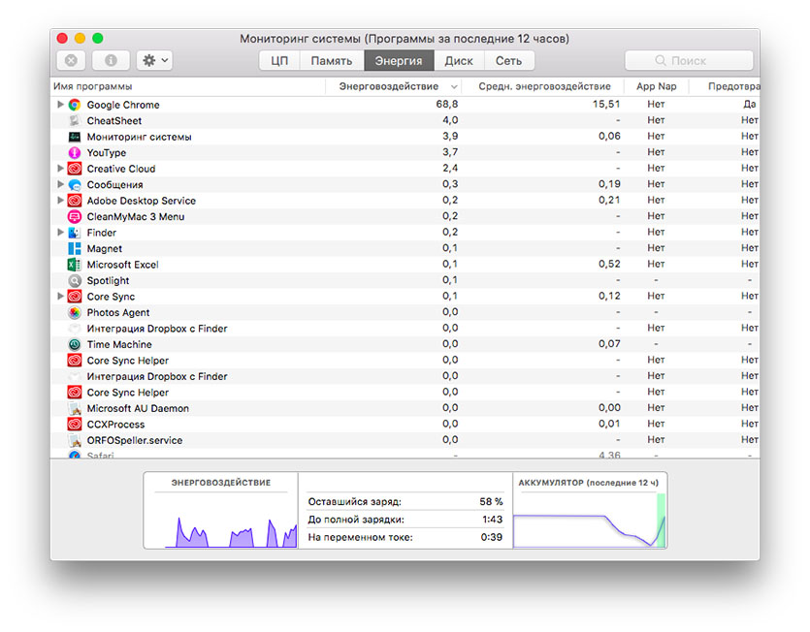Viewport: 810px width, 632px height.
Task: Select the Time Machine row name
Action: [x=119, y=344]
